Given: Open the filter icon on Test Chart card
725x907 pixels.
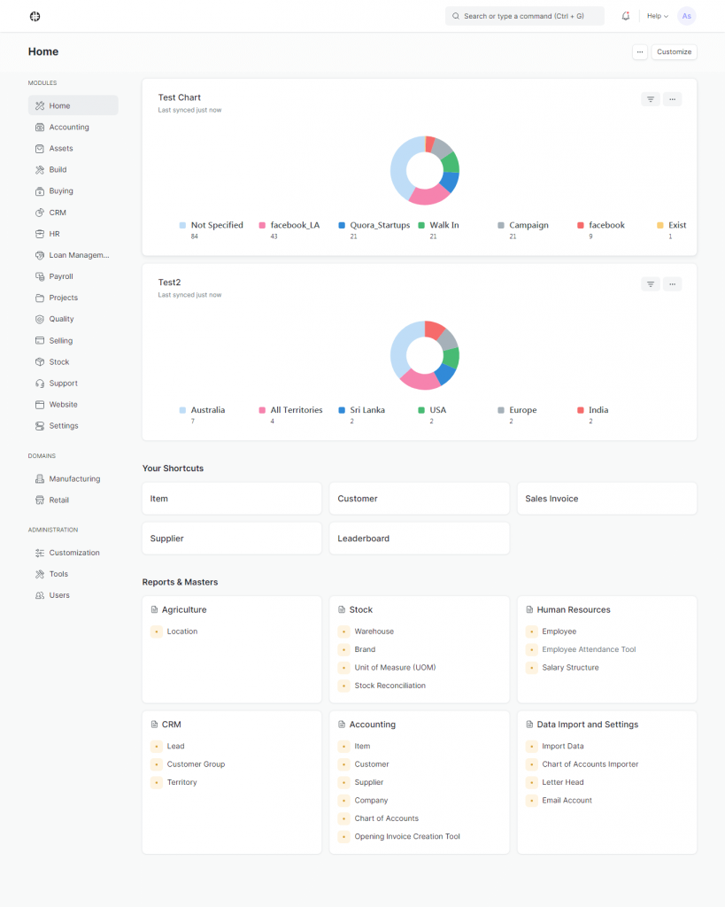Looking at the screenshot, I should (651, 98).
